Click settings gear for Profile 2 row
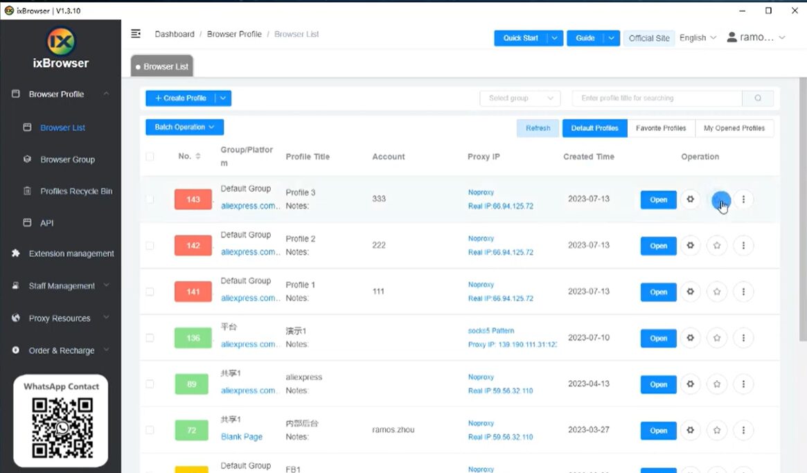 [690, 246]
